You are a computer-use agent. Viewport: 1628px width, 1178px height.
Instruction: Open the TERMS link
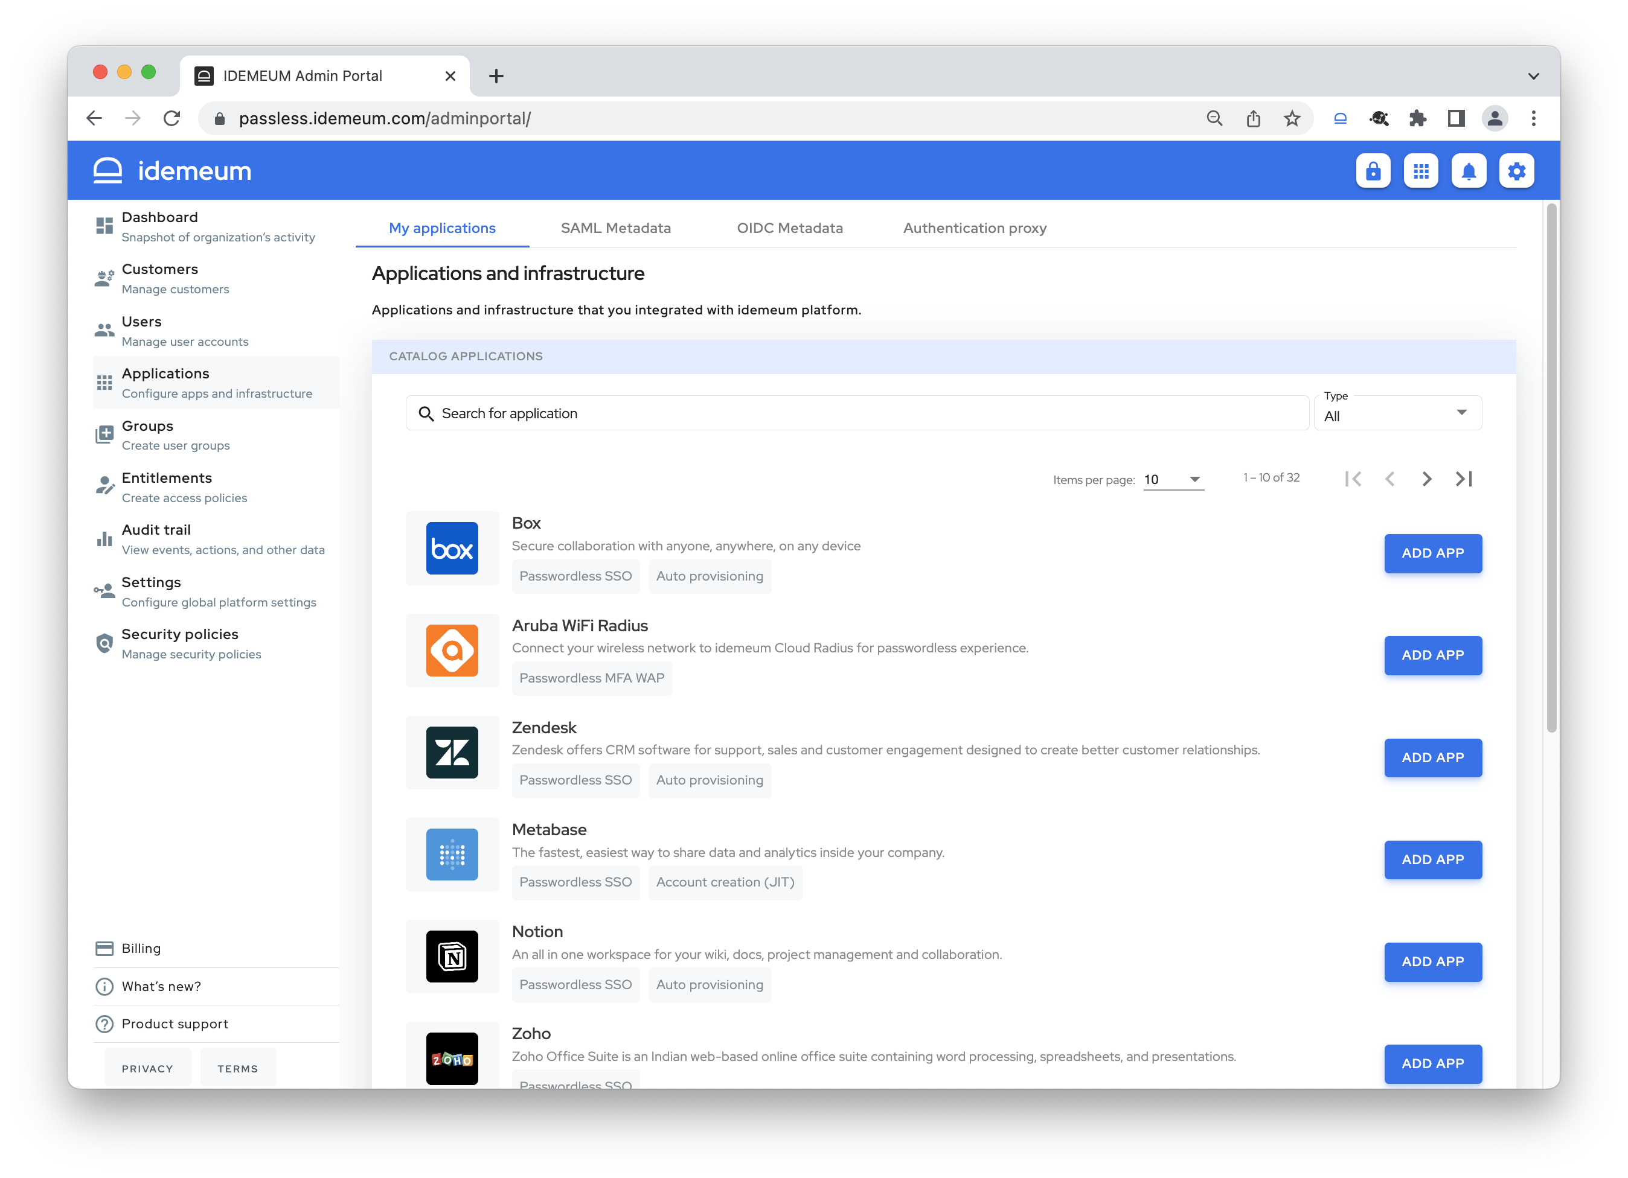(237, 1068)
